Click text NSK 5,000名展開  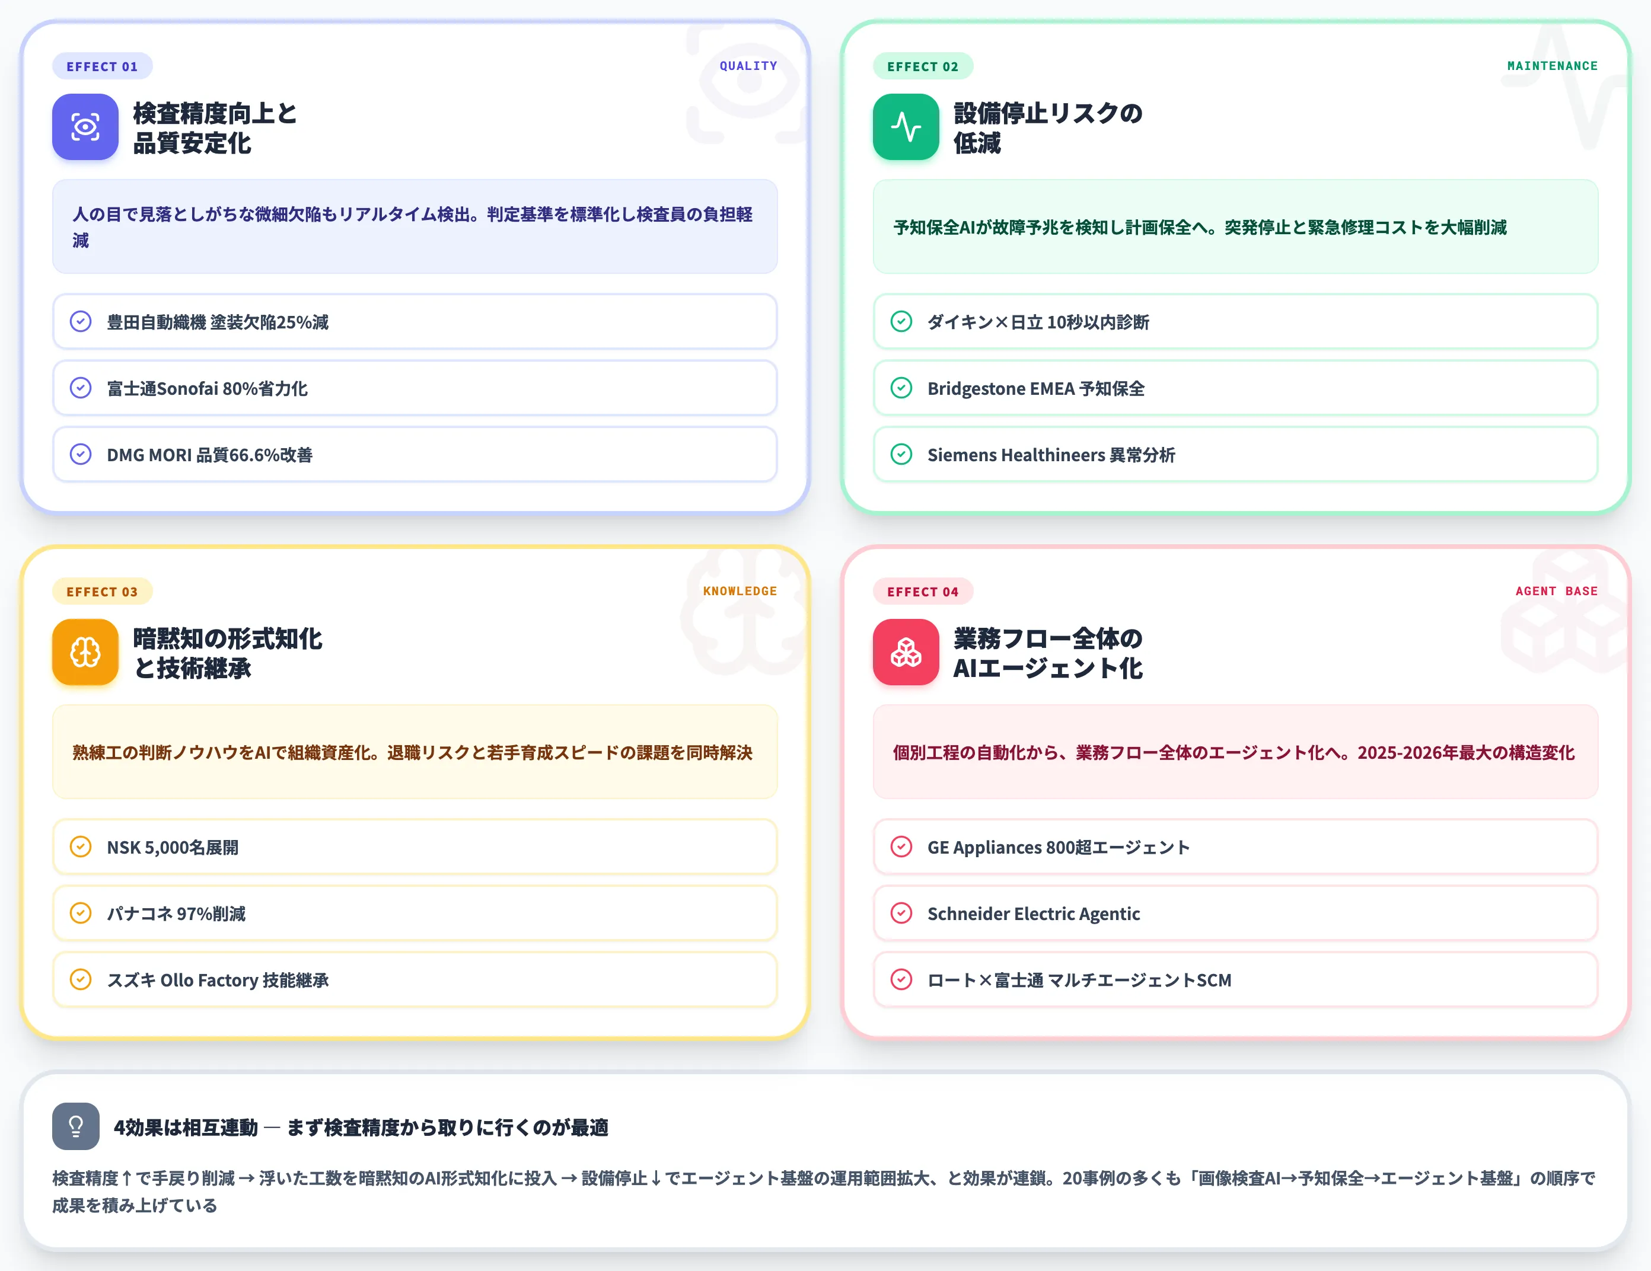coord(173,847)
